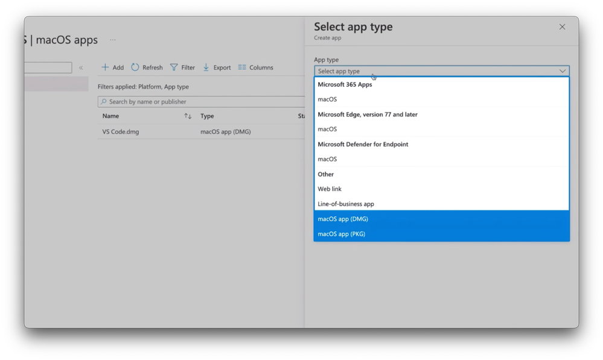This screenshot has width=603, height=360.
Task: Click the Add plus icon
Action: point(105,68)
